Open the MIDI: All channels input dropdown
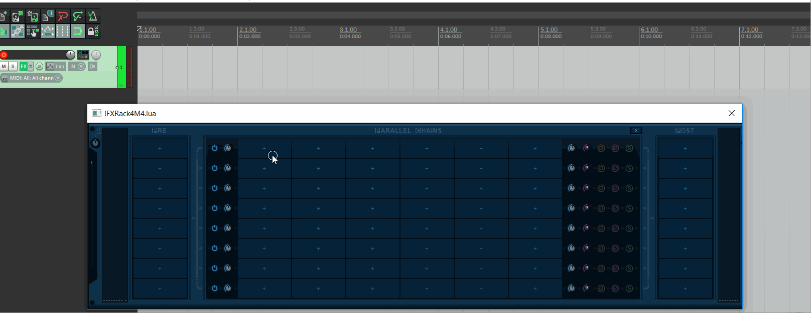This screenshot has width=811, height=313. (x=32, y=78)
